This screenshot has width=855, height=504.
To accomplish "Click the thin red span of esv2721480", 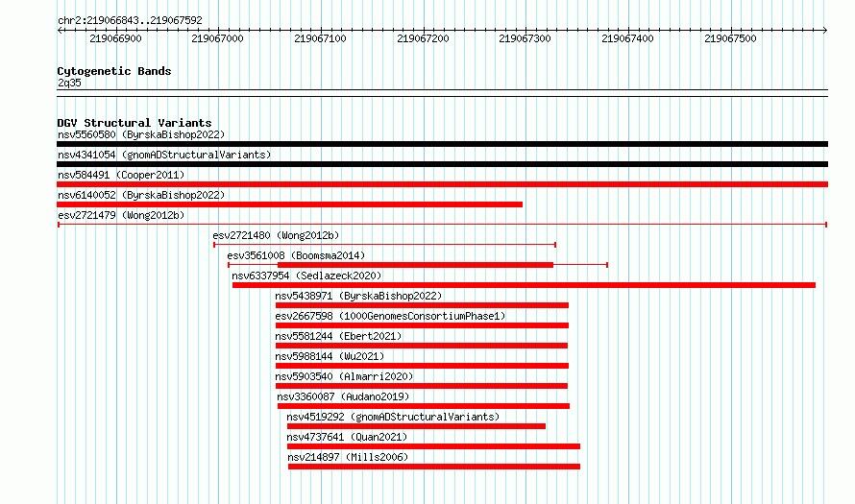I will [x=384, y=245].
